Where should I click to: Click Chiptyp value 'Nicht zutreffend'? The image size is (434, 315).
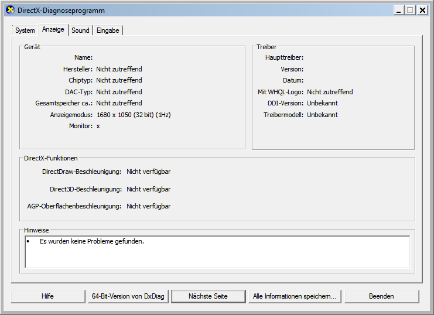click(119, 80)
